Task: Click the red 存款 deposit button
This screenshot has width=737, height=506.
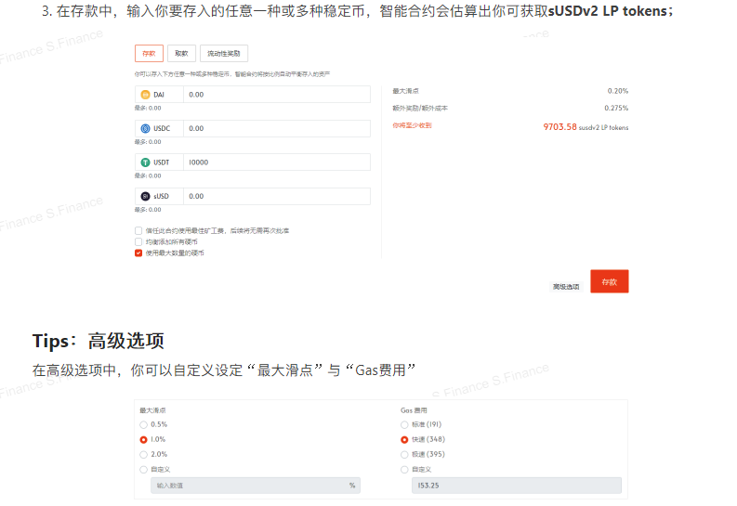Action: (609, 281)
